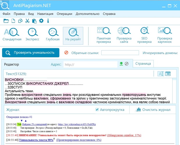Screen dimensions: 180x145
Task: Click the info 'i' toolbar icon
Action: point(48,21)
